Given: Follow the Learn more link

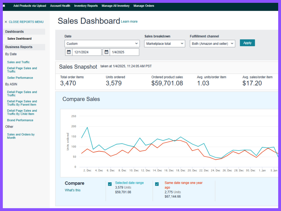Looking at the screenshot, I should pos(129,22).
